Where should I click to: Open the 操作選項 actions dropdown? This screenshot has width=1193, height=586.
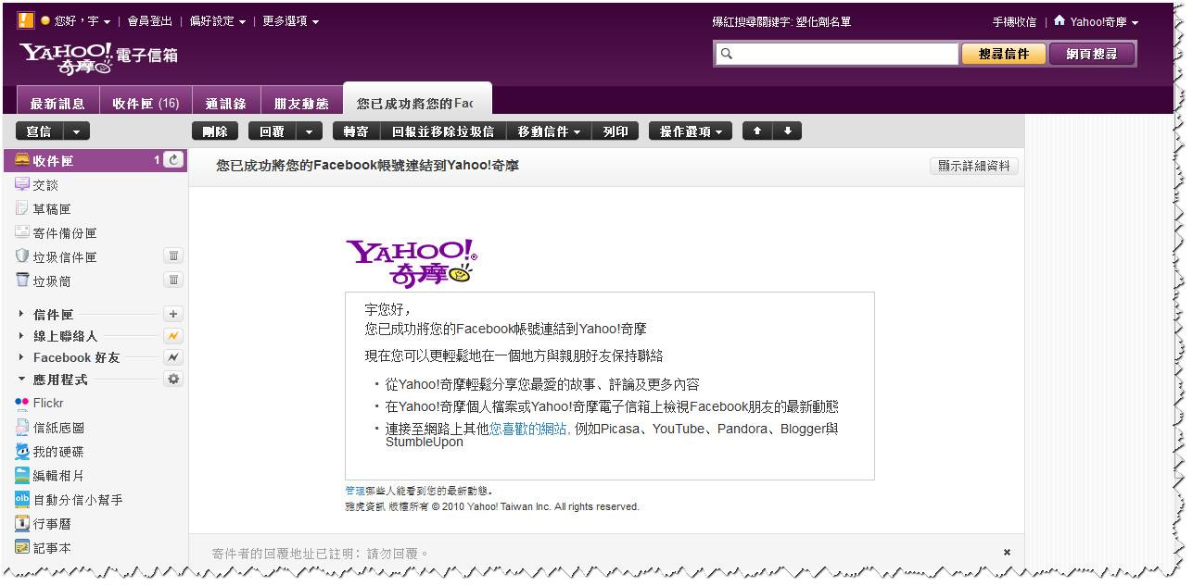click(x=691, y=131)
